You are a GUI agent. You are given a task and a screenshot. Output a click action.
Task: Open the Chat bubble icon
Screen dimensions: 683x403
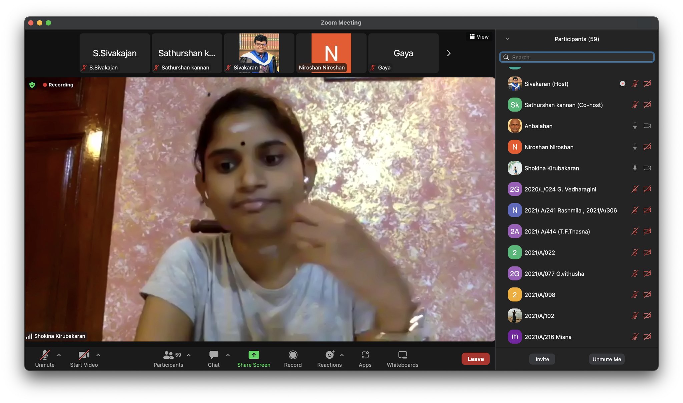pyautogui.click(x=213, y=355)
